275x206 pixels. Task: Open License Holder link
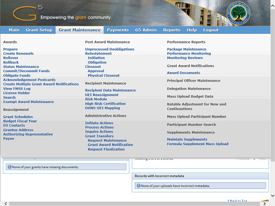(x=16, y=93)
